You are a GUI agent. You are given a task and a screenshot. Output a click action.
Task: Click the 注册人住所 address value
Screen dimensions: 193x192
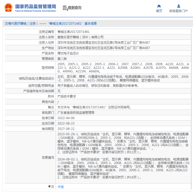[x=104, y=43]
